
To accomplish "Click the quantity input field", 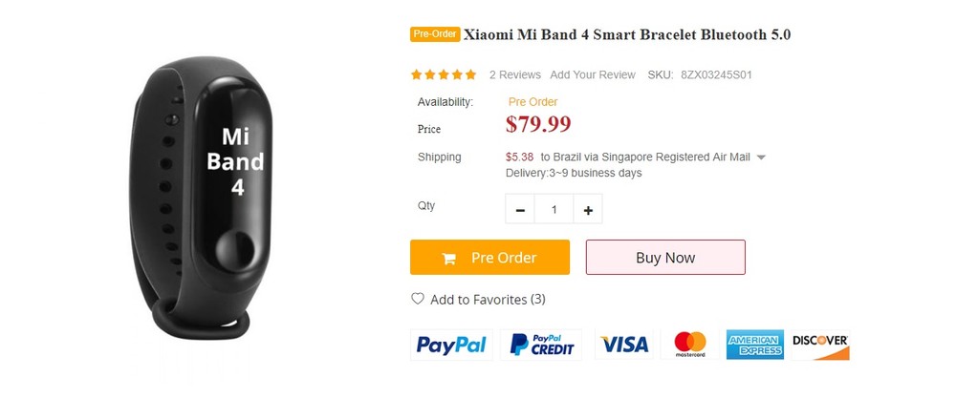I will 554,210.
